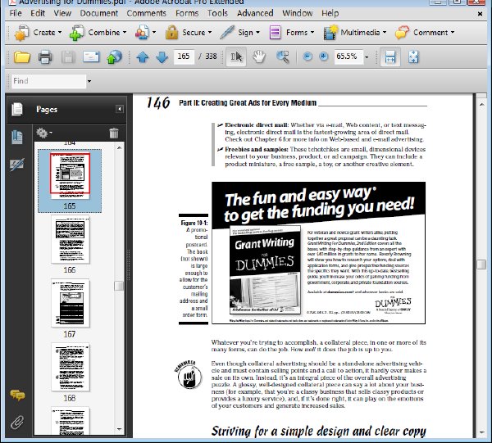Collapse the Pages panel with arrow button

pos(120,109)
